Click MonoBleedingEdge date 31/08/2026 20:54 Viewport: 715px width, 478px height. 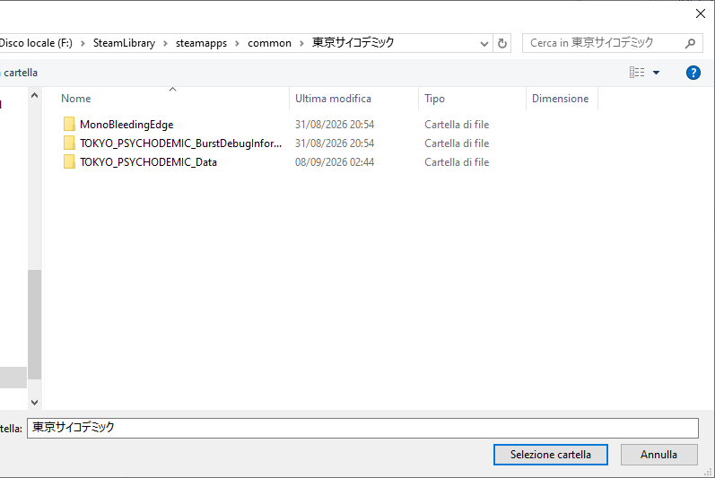pyautogui.click(x=335, y=125)
